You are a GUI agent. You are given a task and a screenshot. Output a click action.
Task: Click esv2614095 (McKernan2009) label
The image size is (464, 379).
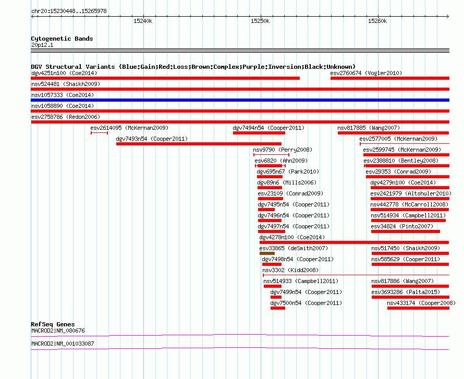click(129, 128)
